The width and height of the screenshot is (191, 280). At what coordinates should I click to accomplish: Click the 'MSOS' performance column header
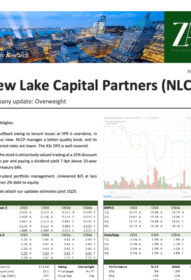click(x=176, y=267)
